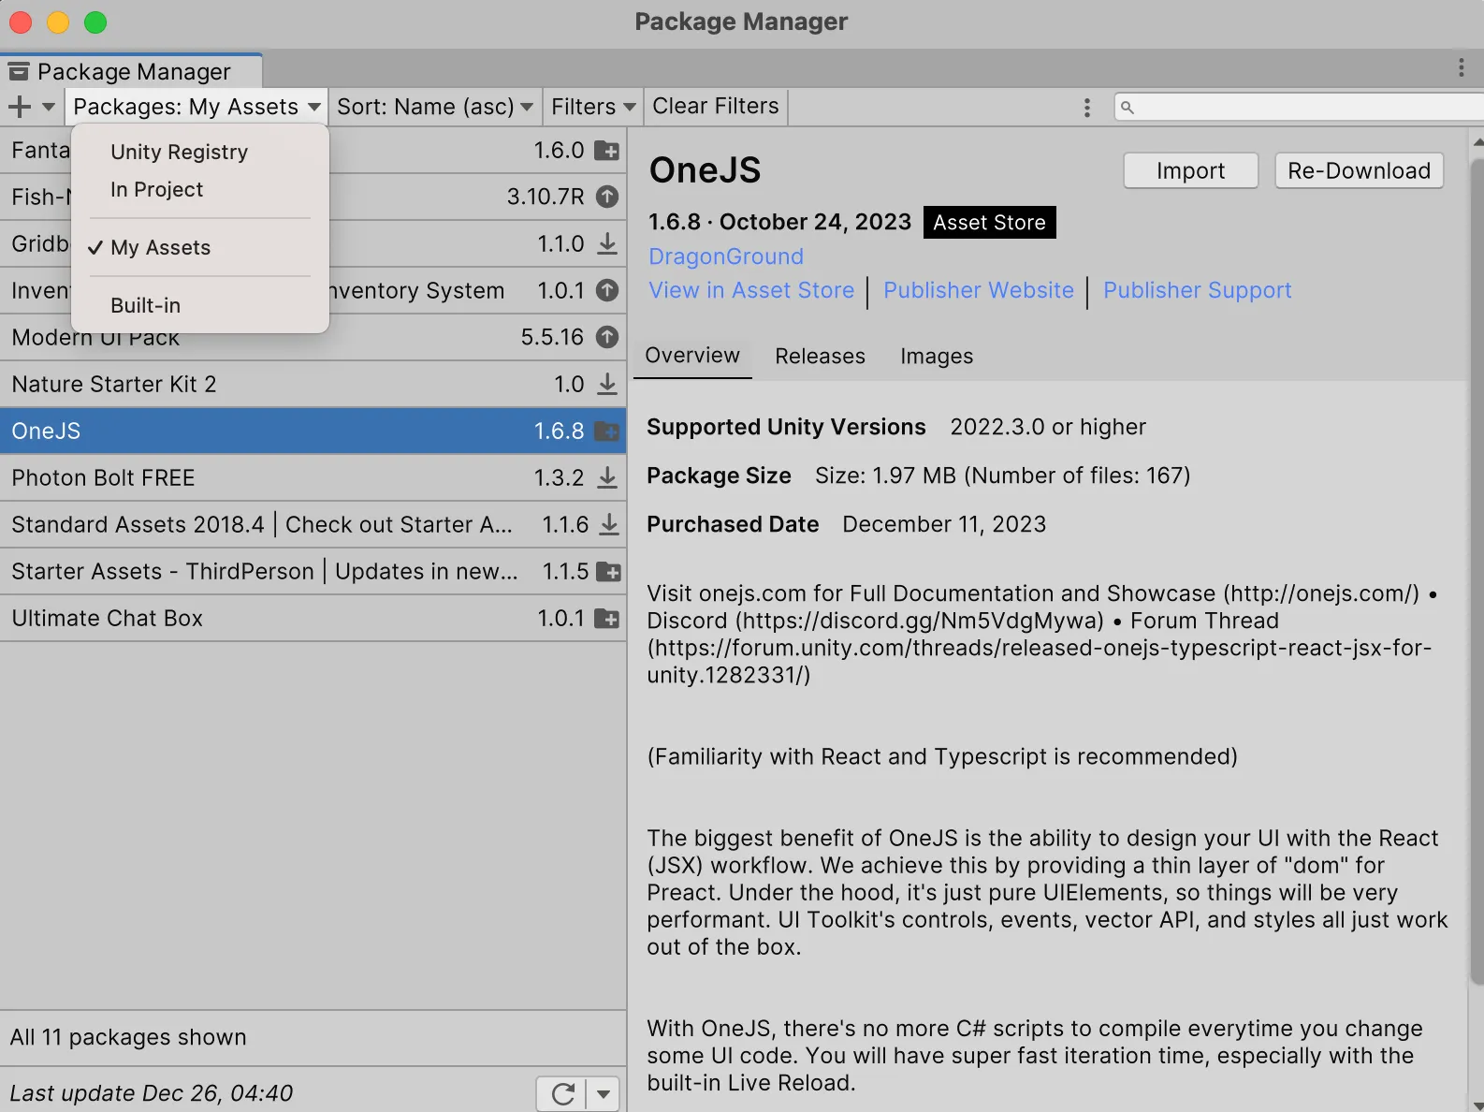
Task: Open View in Asset Store link
Action: 751,290
